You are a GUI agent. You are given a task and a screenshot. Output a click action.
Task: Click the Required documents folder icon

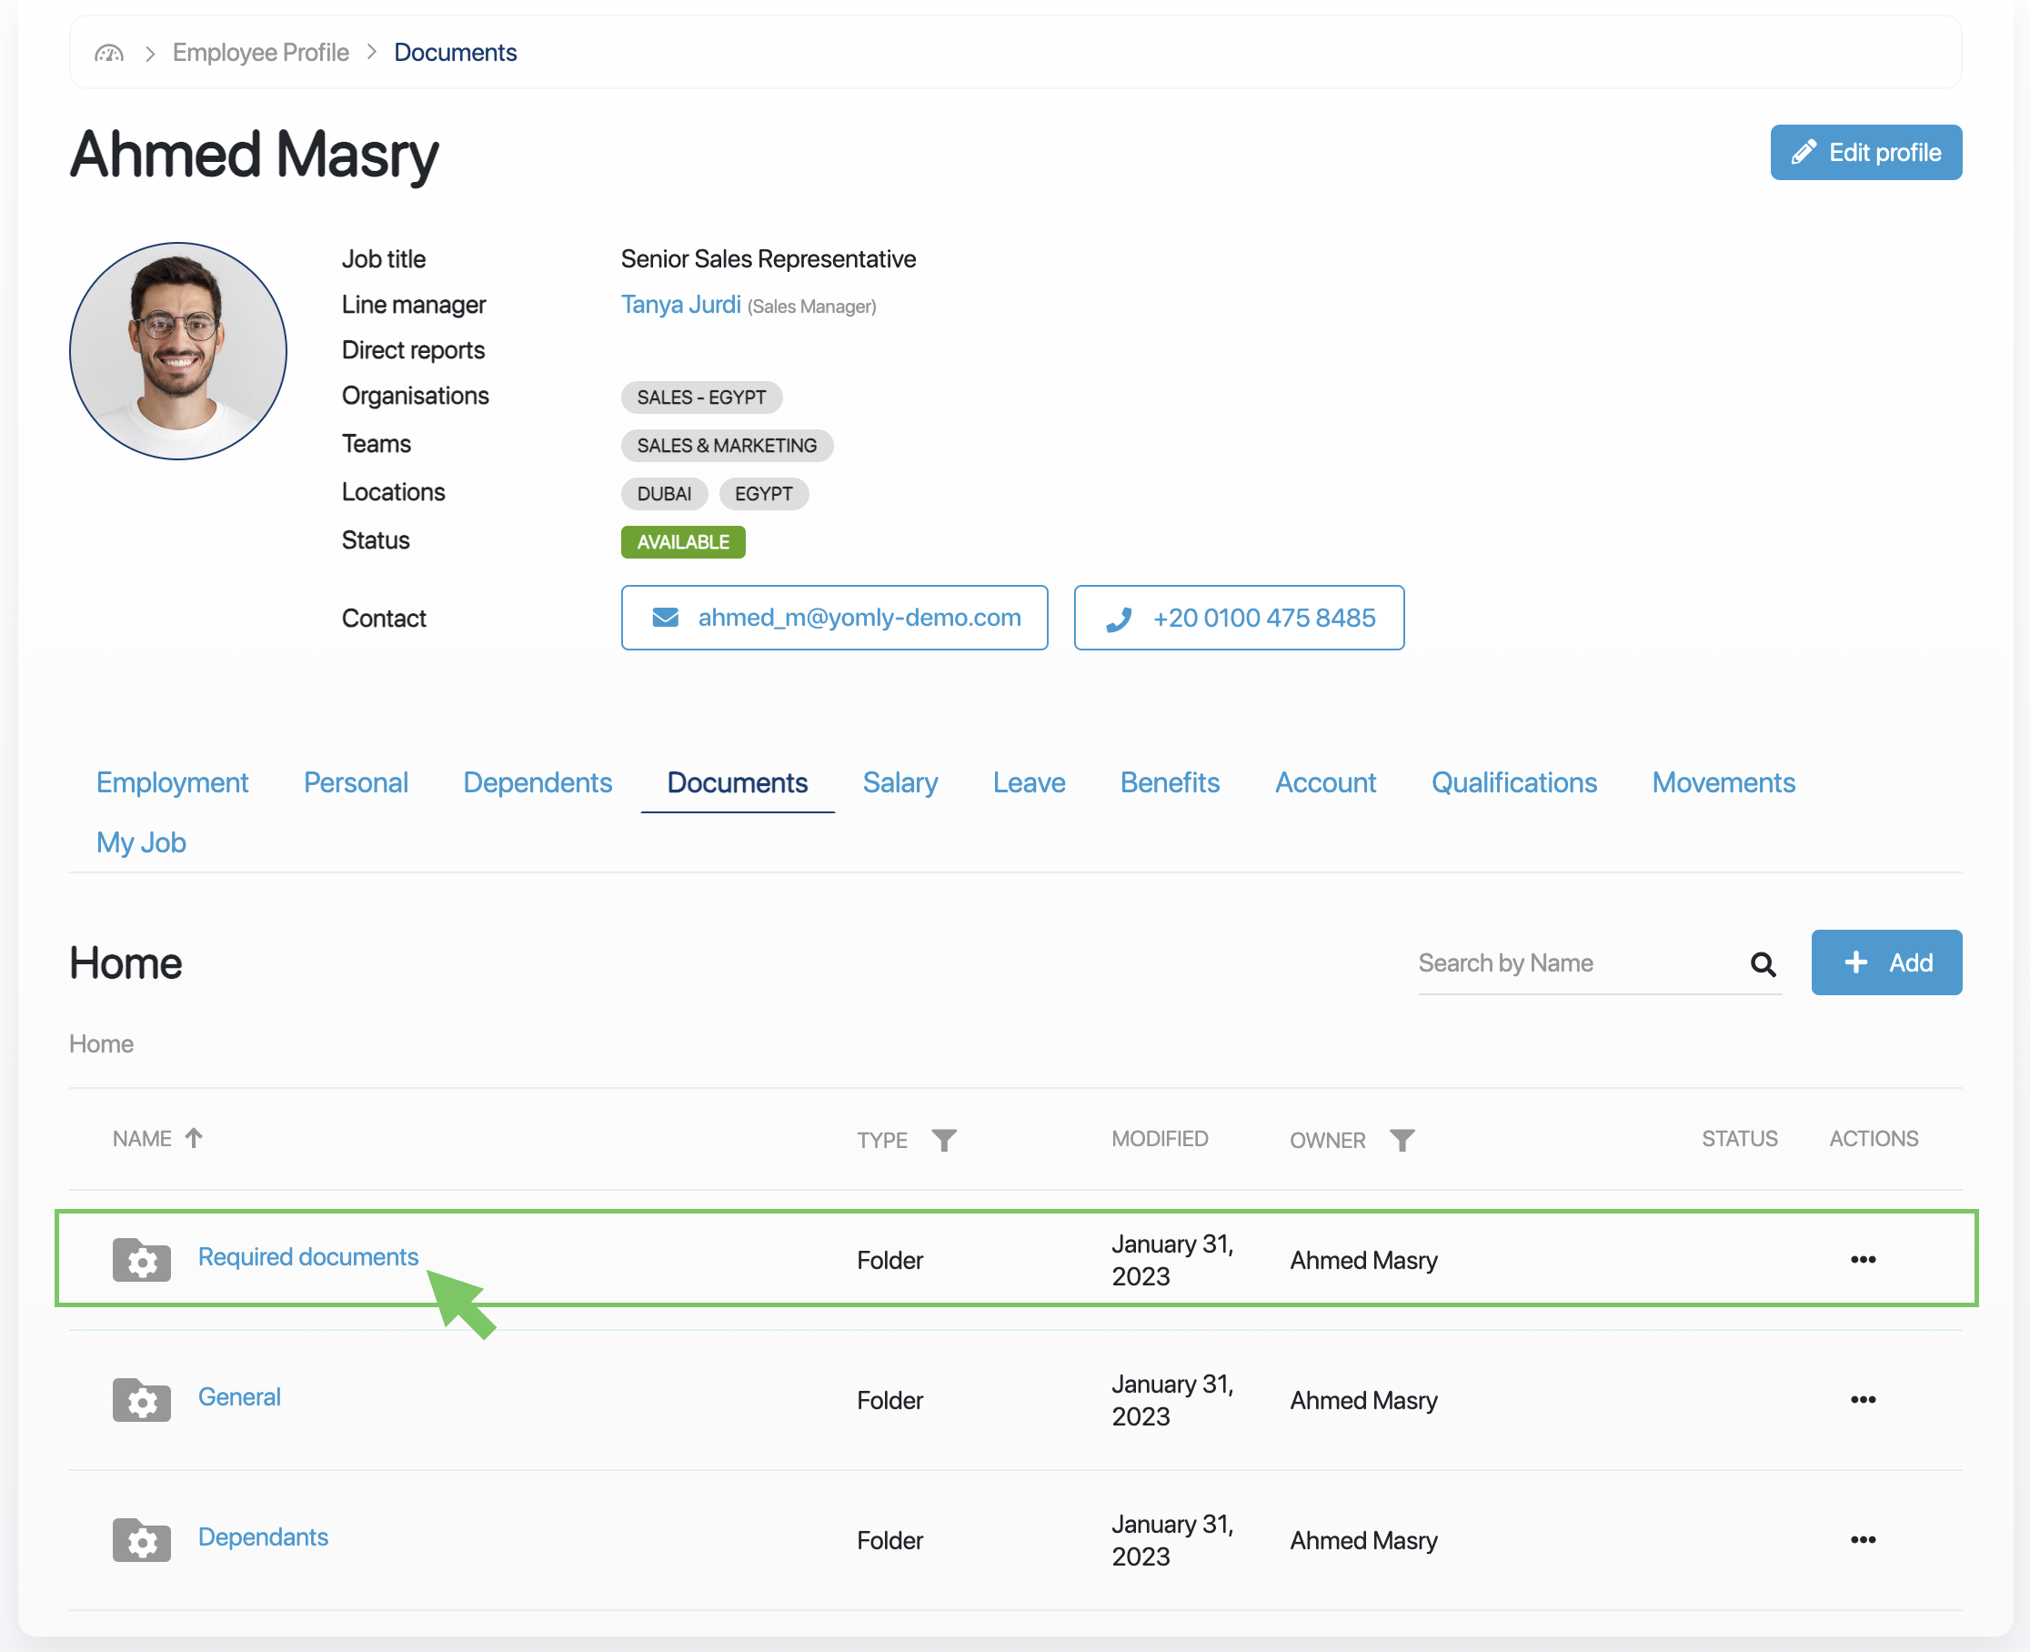(142, 1260)
